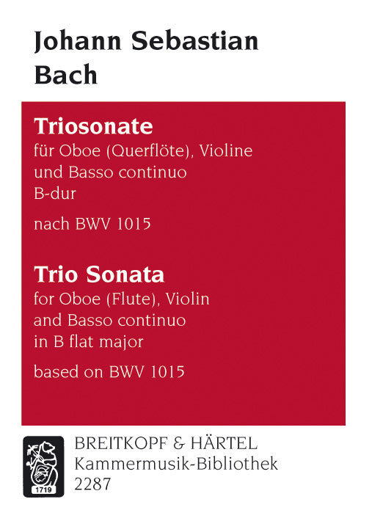Click the surname Bach heading
The image size is (372, 510).
pos(66,75)
